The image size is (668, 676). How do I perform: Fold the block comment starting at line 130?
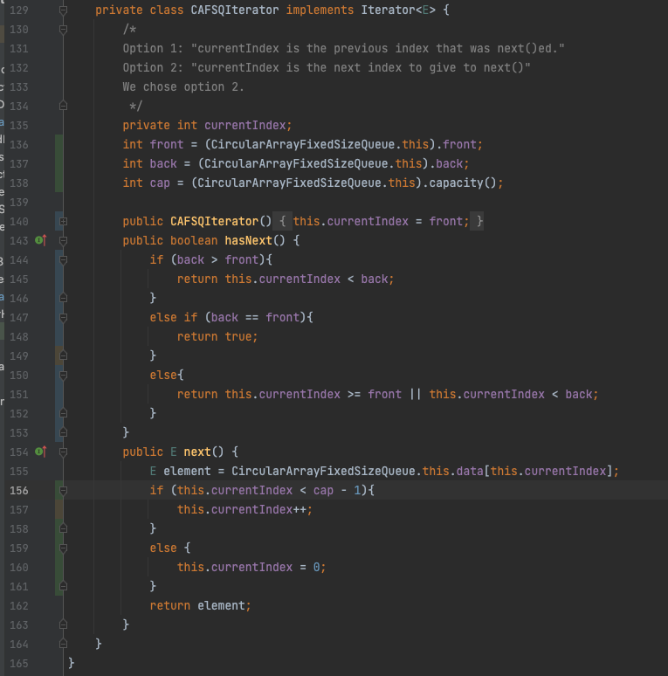(63, 29)
